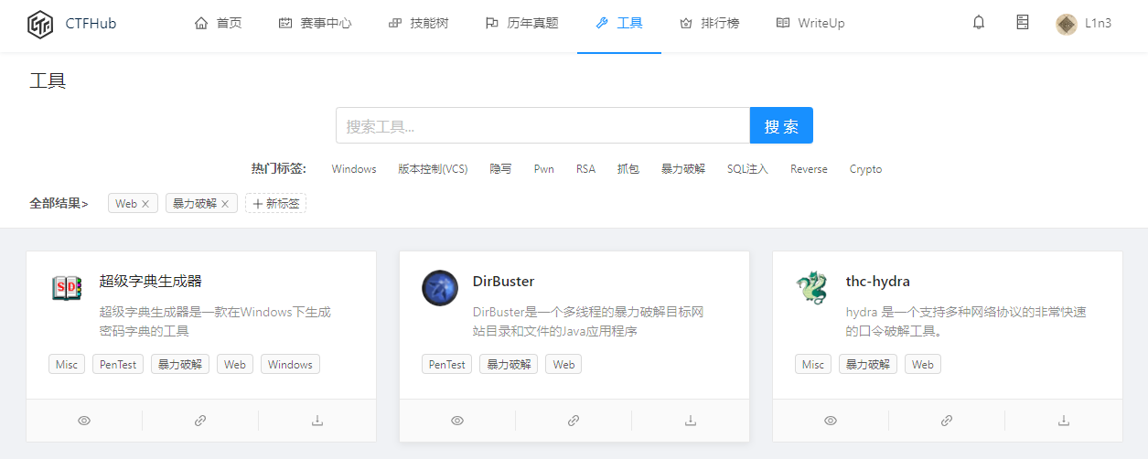This screenshot has height=459, width=1148.
Task: Click PenTest tag on 超级字典生成器 card
Action: [118, 364]
